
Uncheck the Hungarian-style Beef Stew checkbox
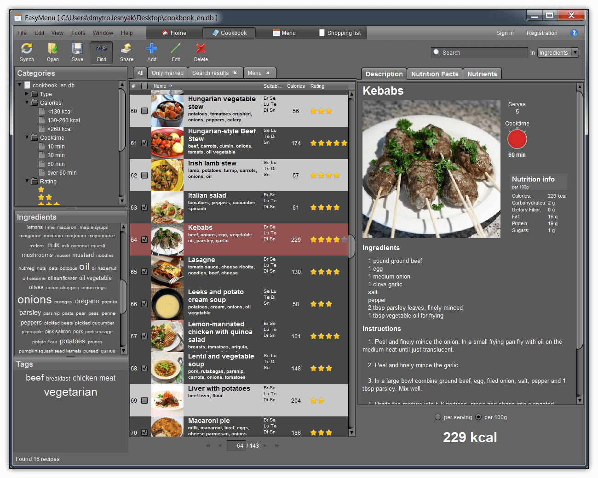[x=144, y=143]
